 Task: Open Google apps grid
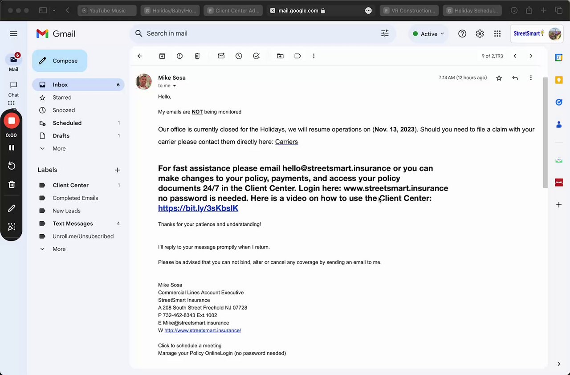coord(497,33)
